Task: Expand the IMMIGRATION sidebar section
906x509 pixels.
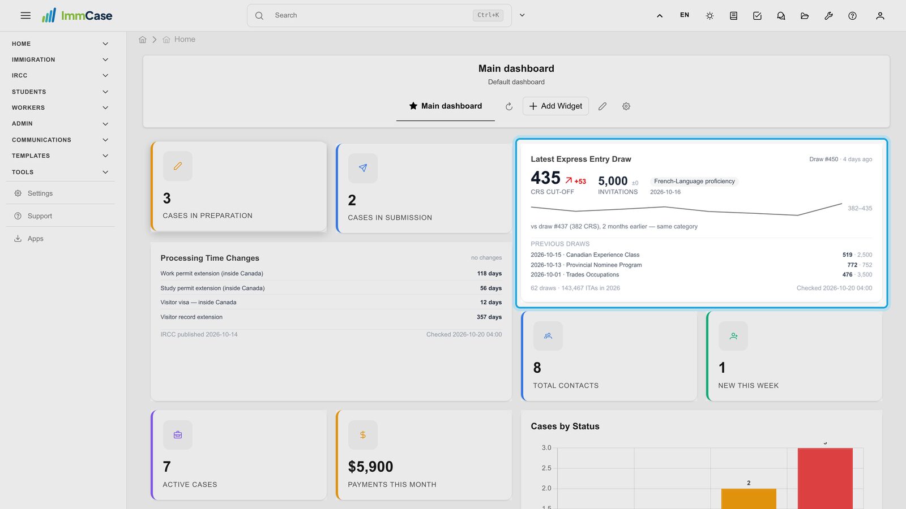Action: click(x=60, y=59)
